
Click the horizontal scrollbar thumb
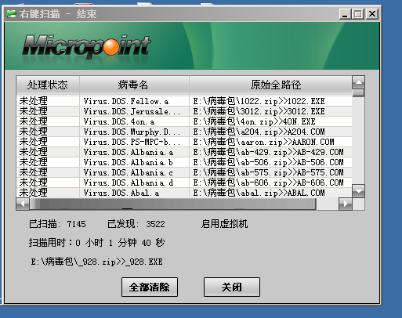[173, 204]
